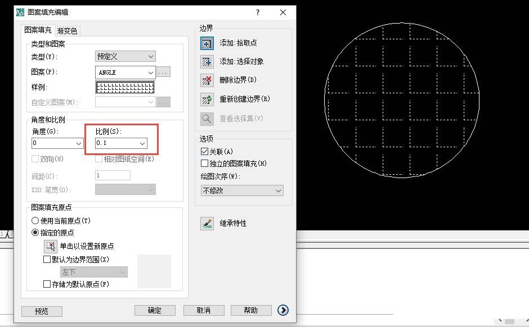Click the 单击以设置新原点 origin icon

[x=50, y=246]
